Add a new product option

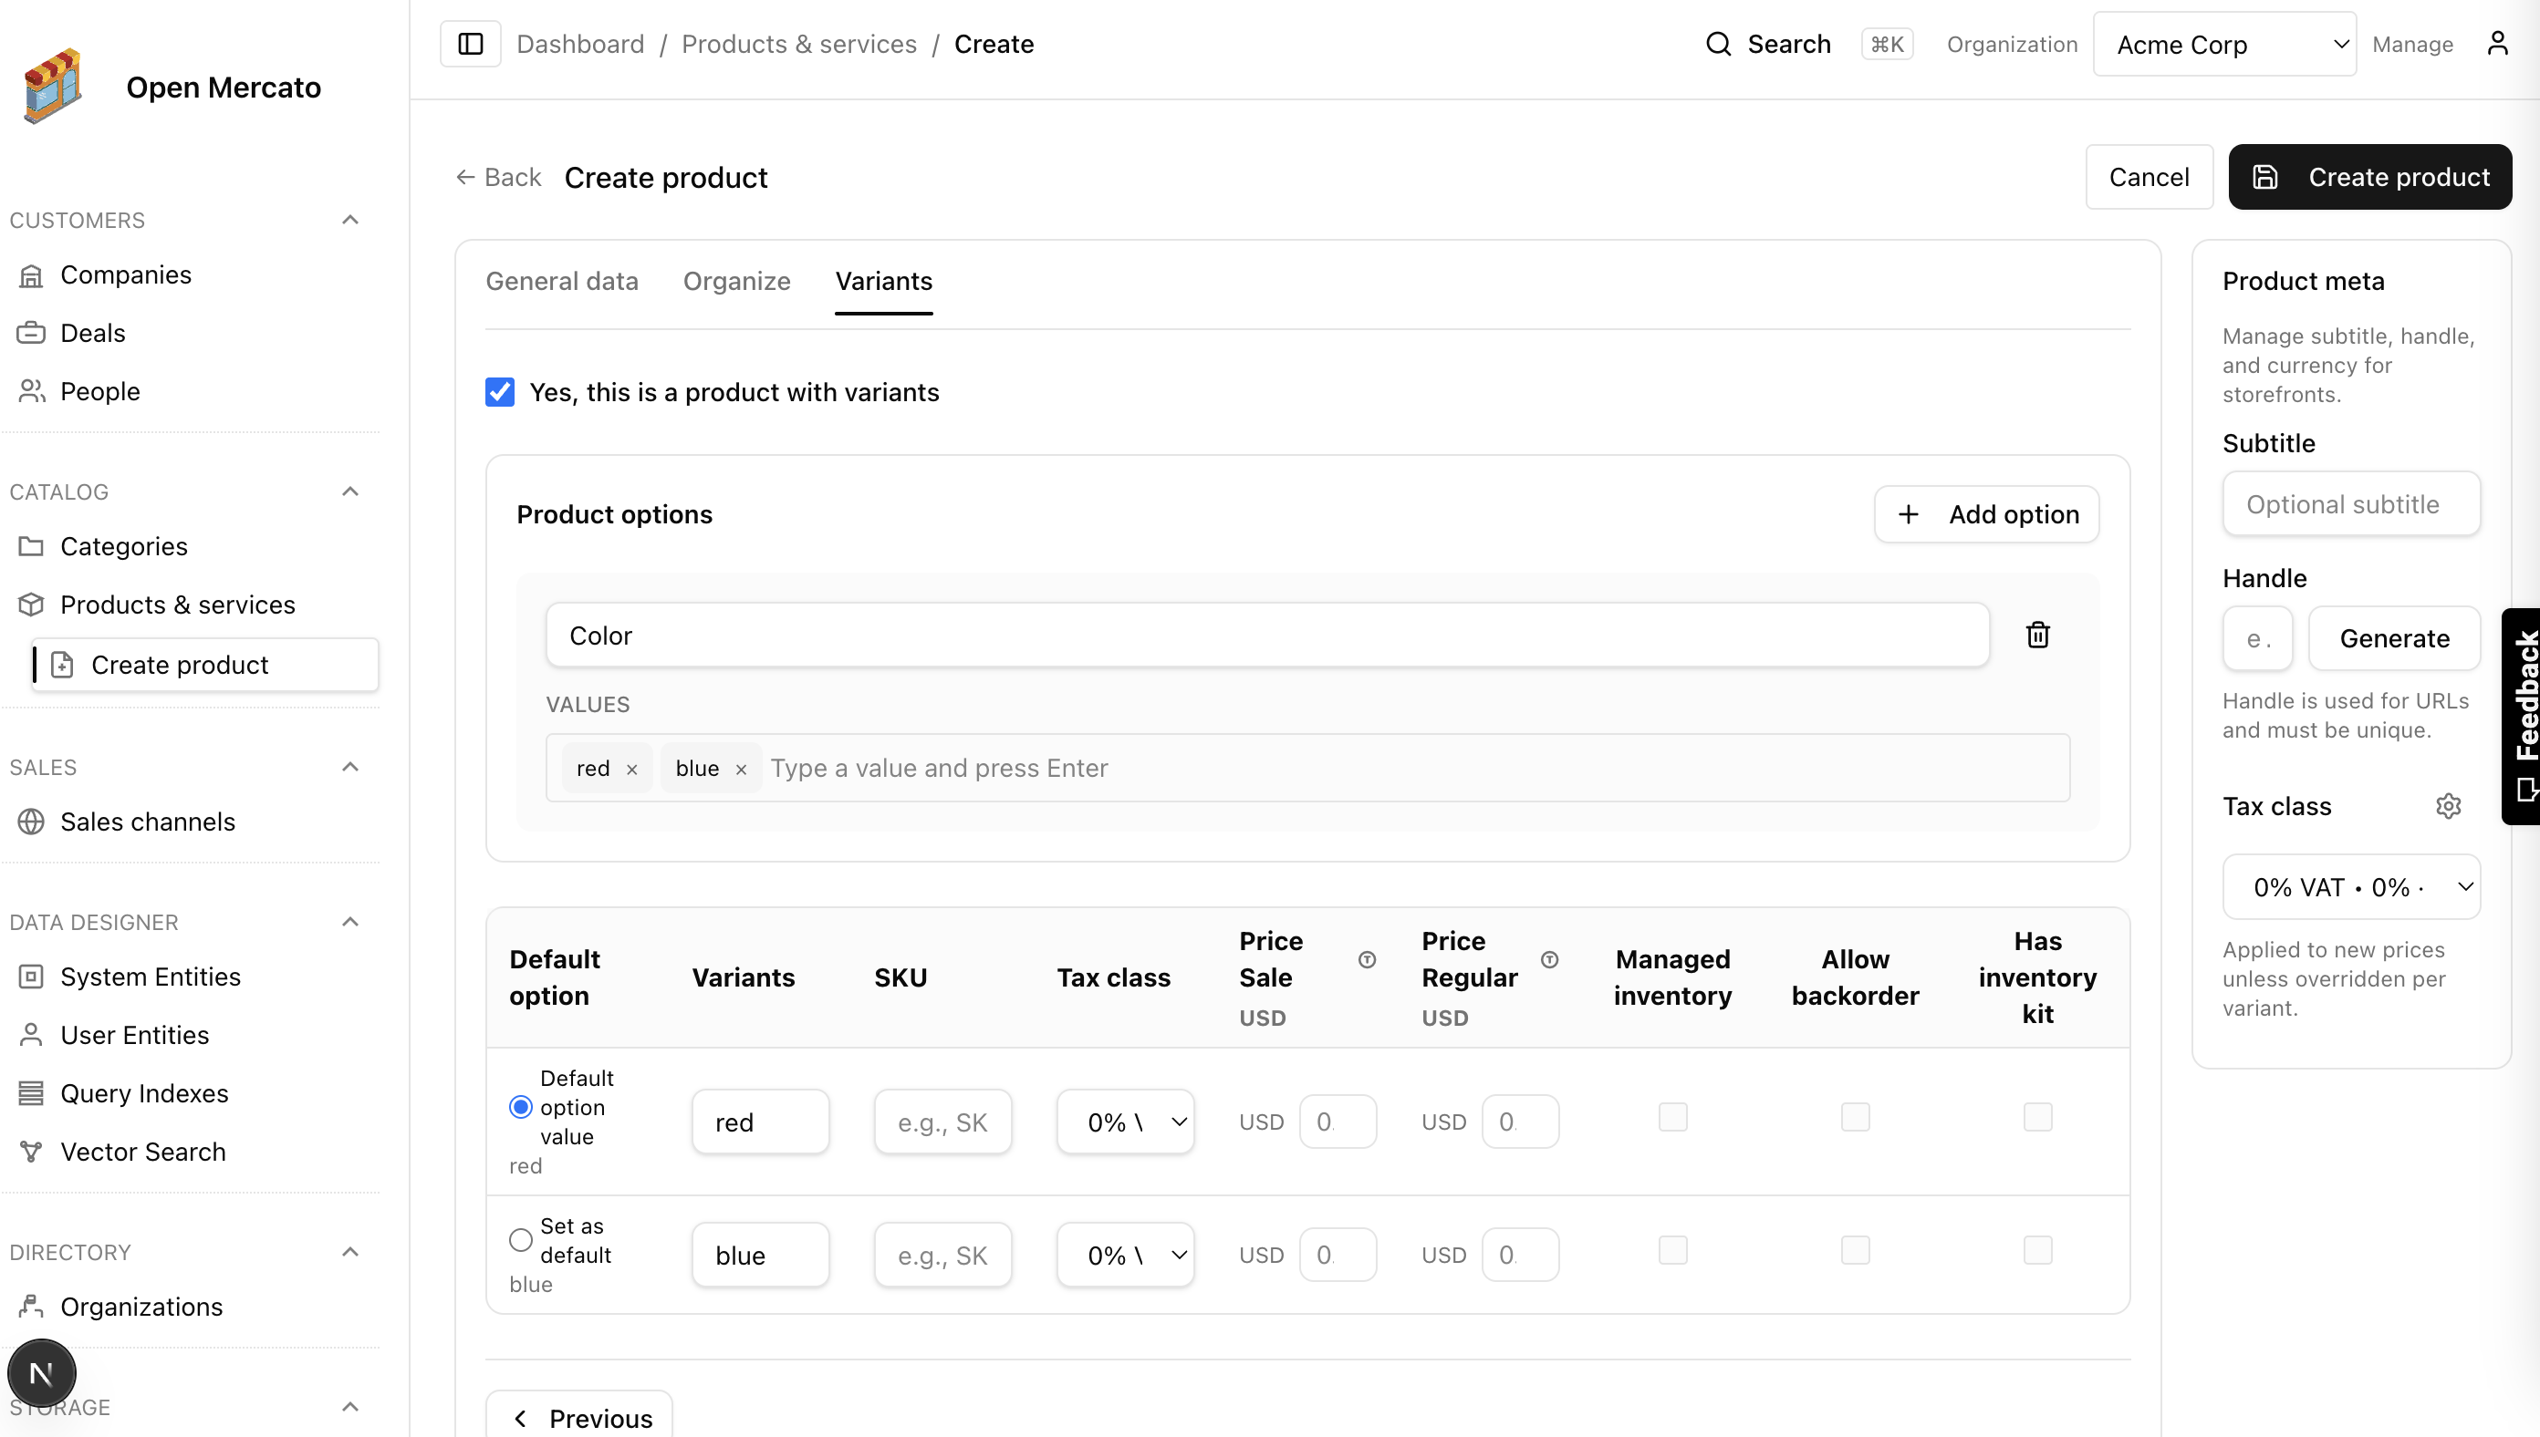pyautogui.click(x=1986, y=514)
